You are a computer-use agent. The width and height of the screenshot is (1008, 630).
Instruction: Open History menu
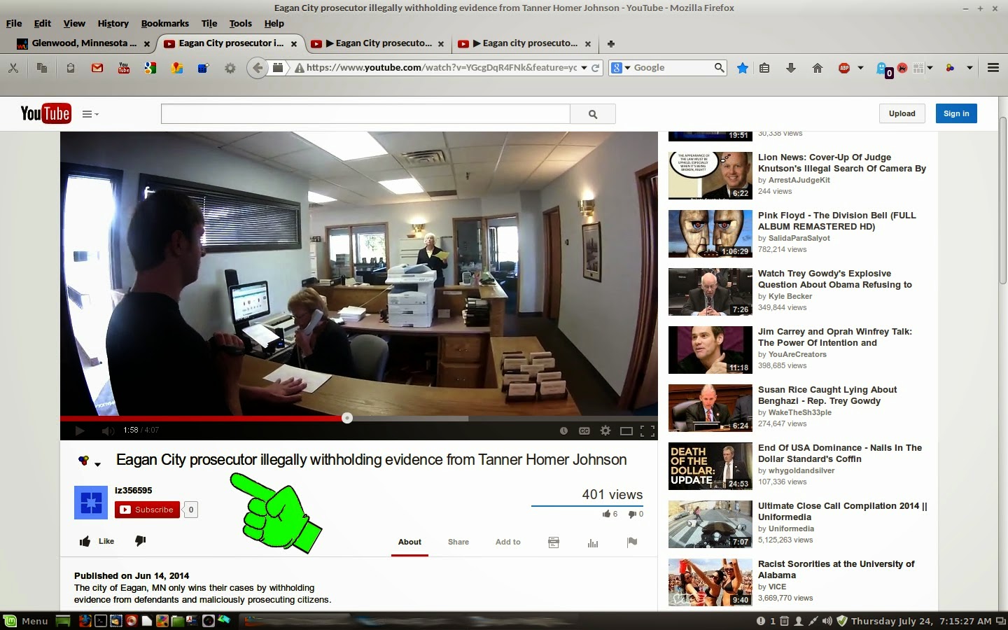[113, 23]
